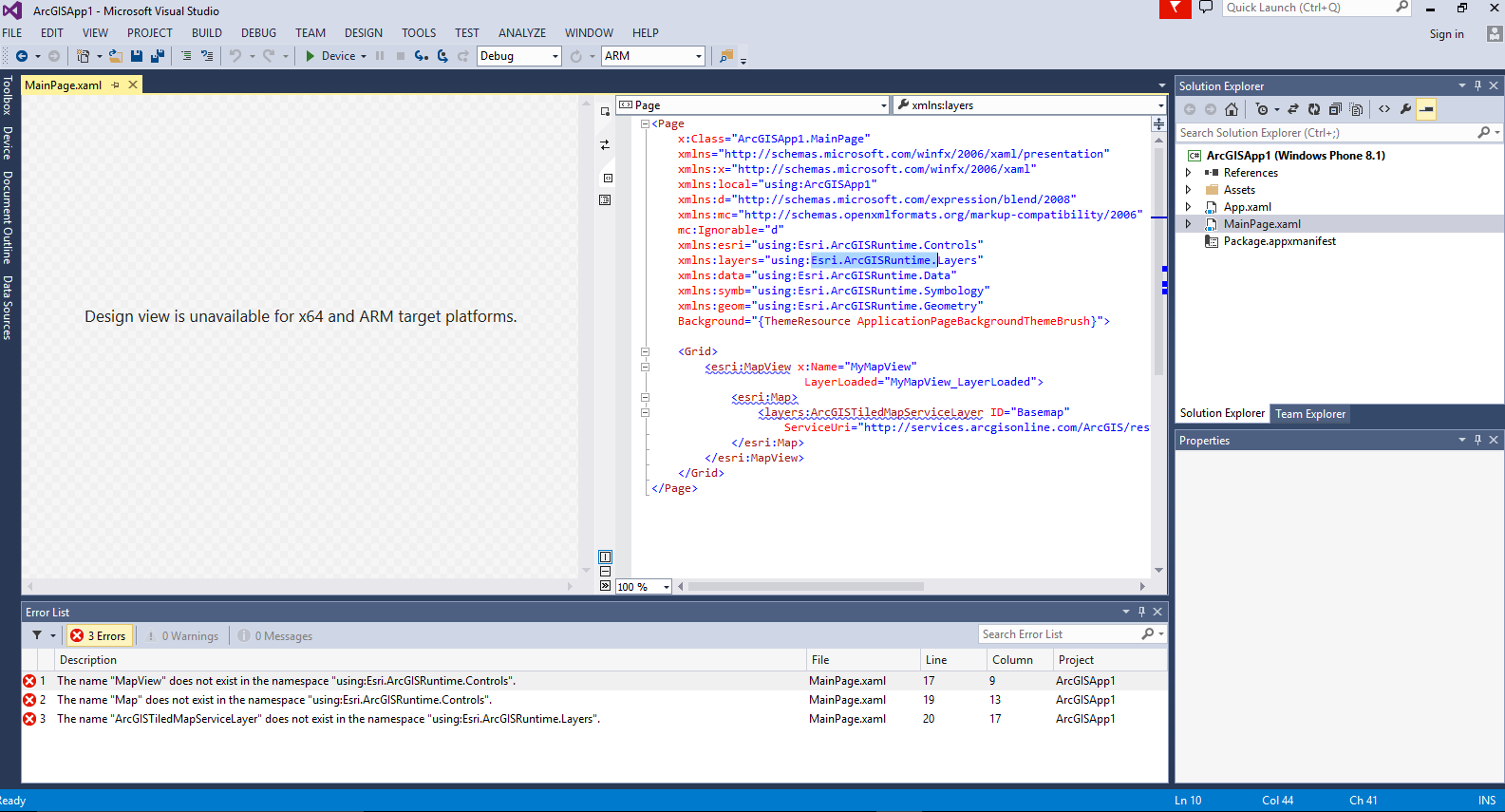Swap design and XAML panes icon

point(605,145)
